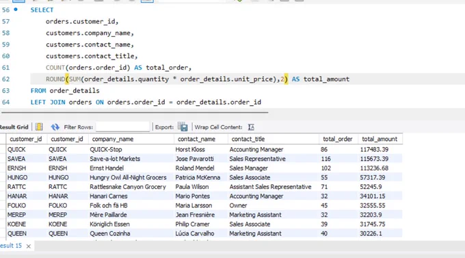Select cell 'Rattlesnake Canyon Grocery'
This screenshot has height=258, width=465.
click(x=128, y=187)
